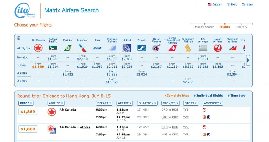
Task: Open the Careers link
Action: 247,4
